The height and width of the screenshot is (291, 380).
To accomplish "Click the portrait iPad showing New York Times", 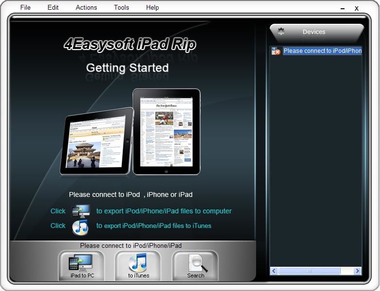I will point(167,131).
